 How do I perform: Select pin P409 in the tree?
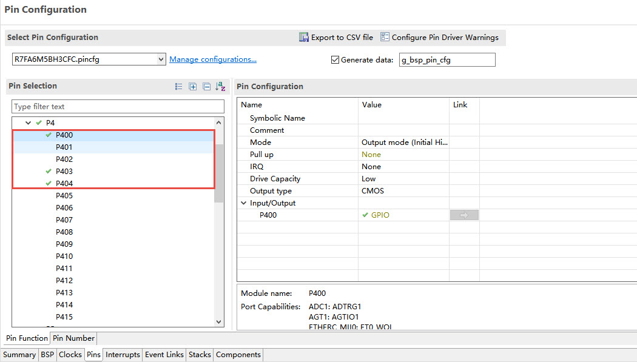pos(64,244)
